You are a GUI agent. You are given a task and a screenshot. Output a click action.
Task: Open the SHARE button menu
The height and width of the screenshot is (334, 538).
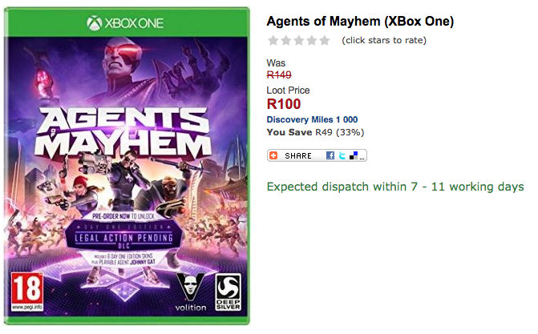pyautogui.click(x=300, y=155)
